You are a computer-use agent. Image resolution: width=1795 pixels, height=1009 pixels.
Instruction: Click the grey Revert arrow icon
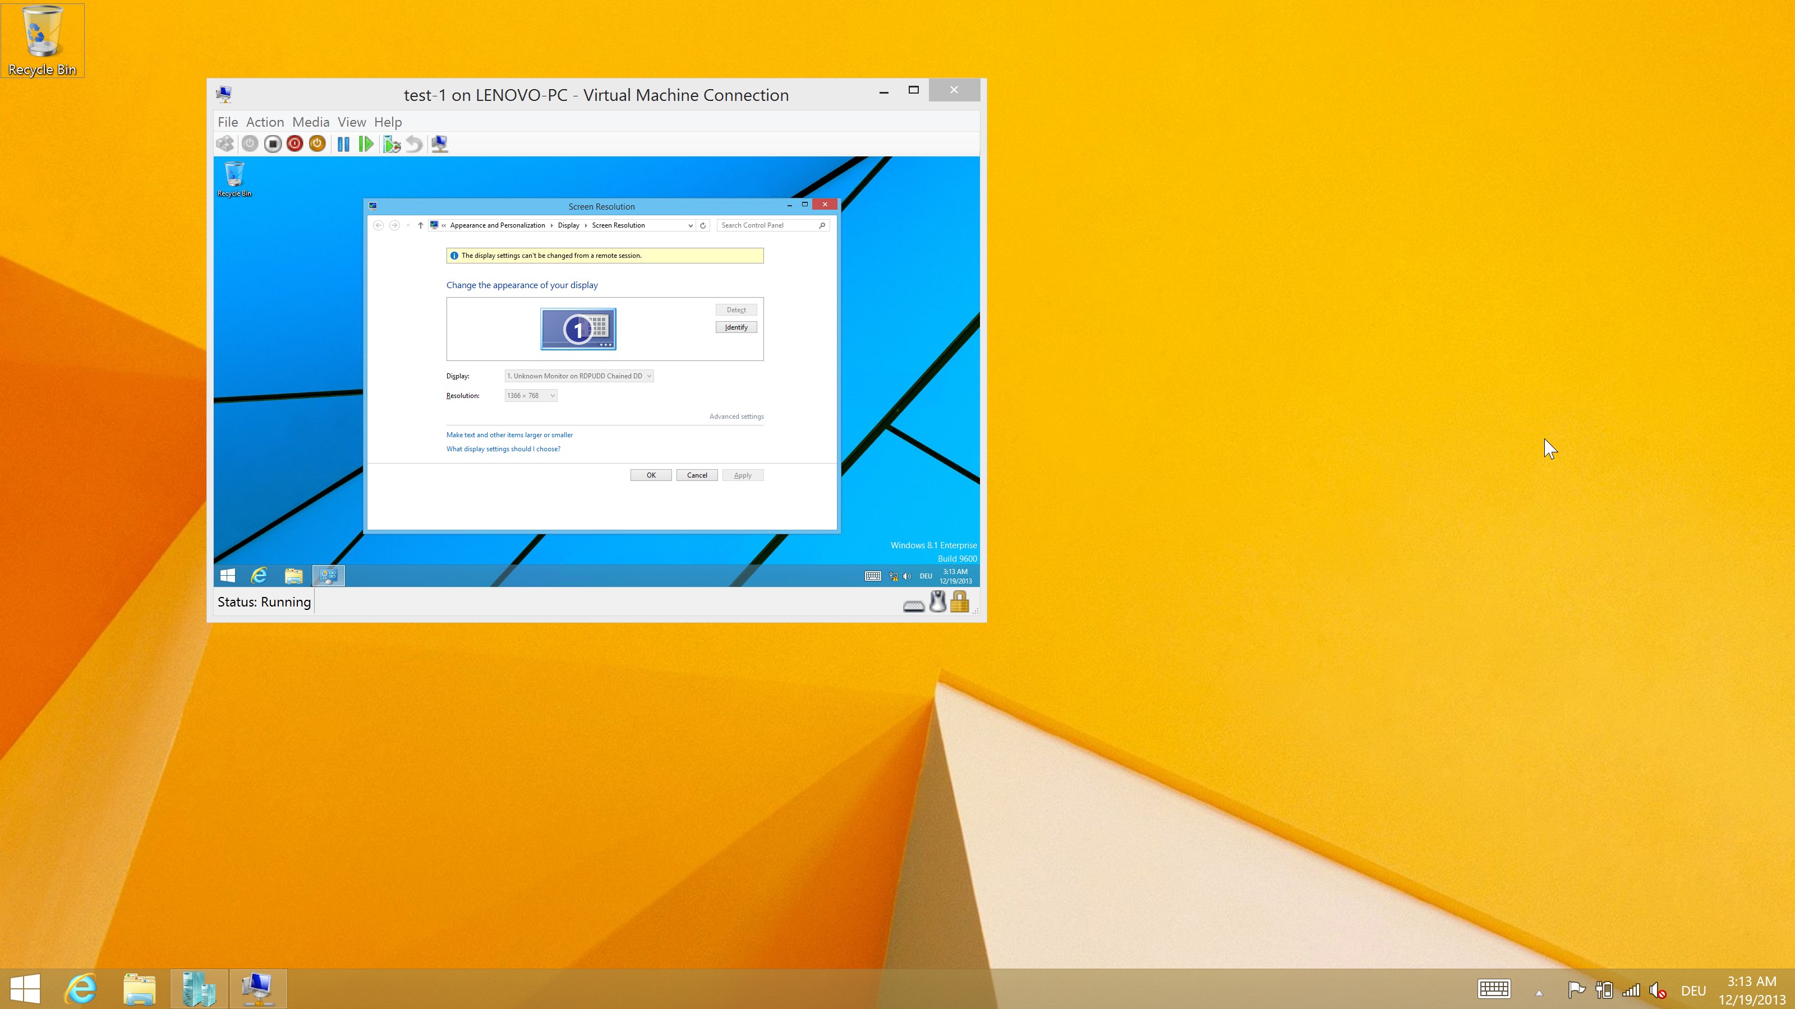click(x=414, y=144)
